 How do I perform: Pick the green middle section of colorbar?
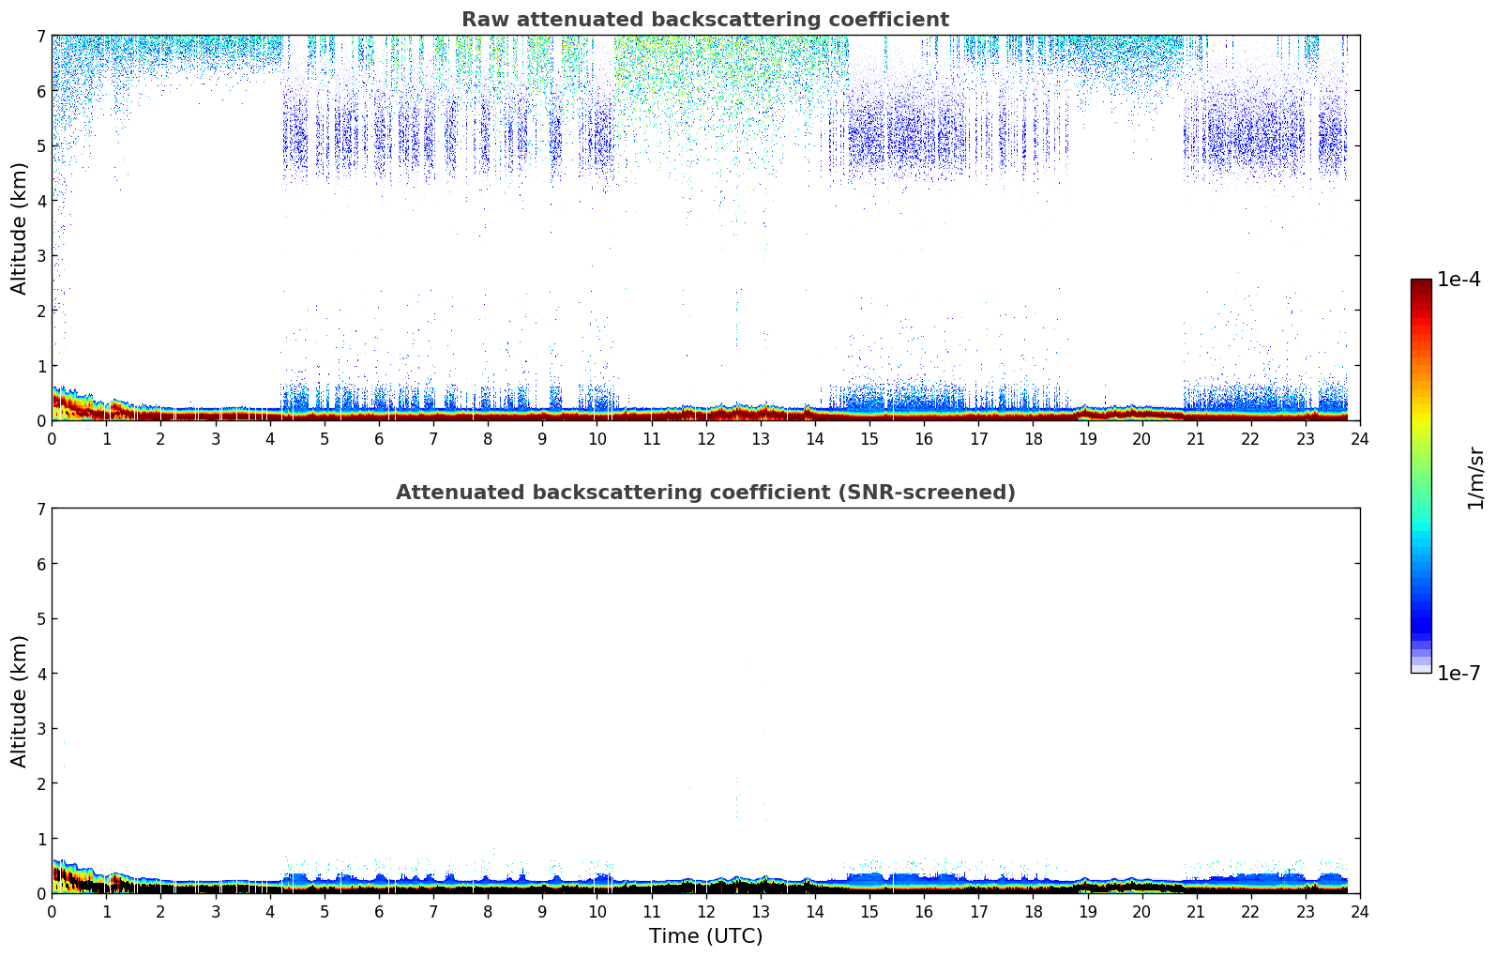click(1421, 469)
